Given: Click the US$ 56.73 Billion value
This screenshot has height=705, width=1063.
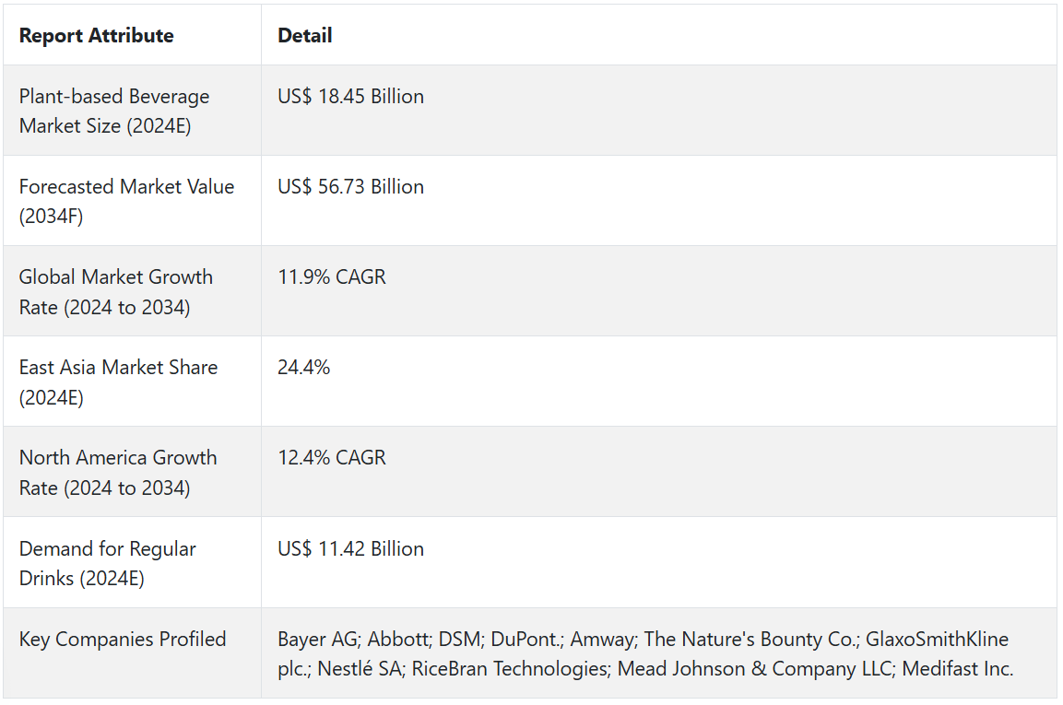Looking at the screenshot, I should [x=350, y=187].
